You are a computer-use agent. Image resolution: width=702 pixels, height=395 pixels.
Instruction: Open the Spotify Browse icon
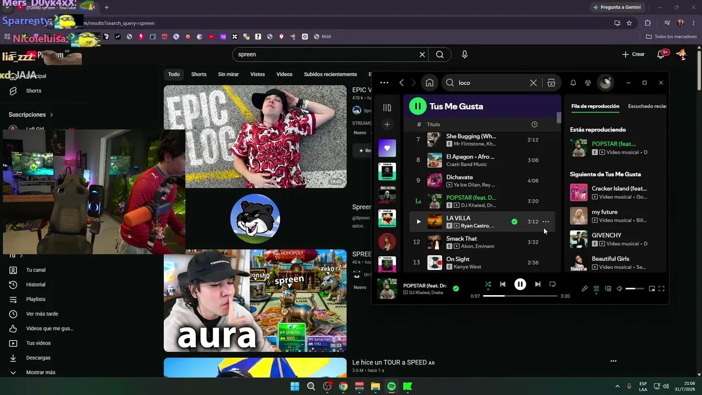(x=551, y=83)
